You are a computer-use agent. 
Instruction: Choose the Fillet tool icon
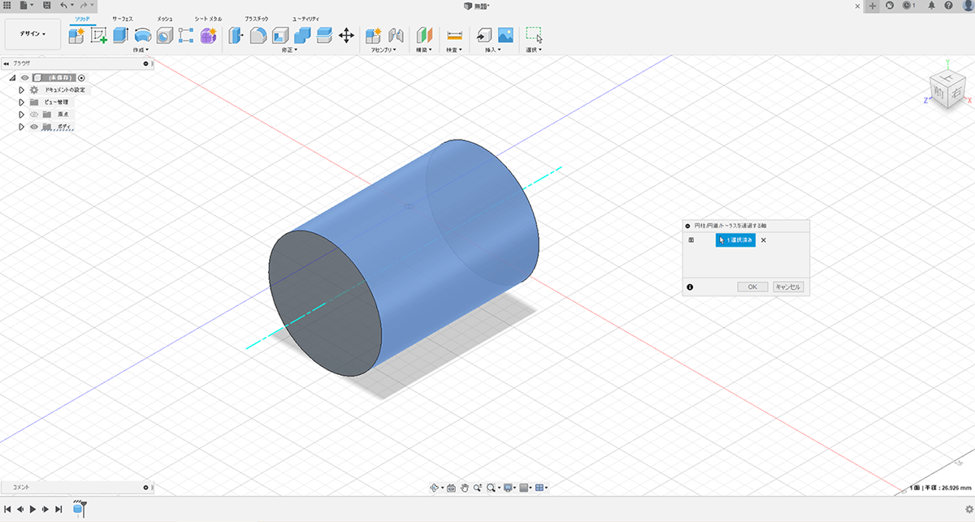click(258, 35)
